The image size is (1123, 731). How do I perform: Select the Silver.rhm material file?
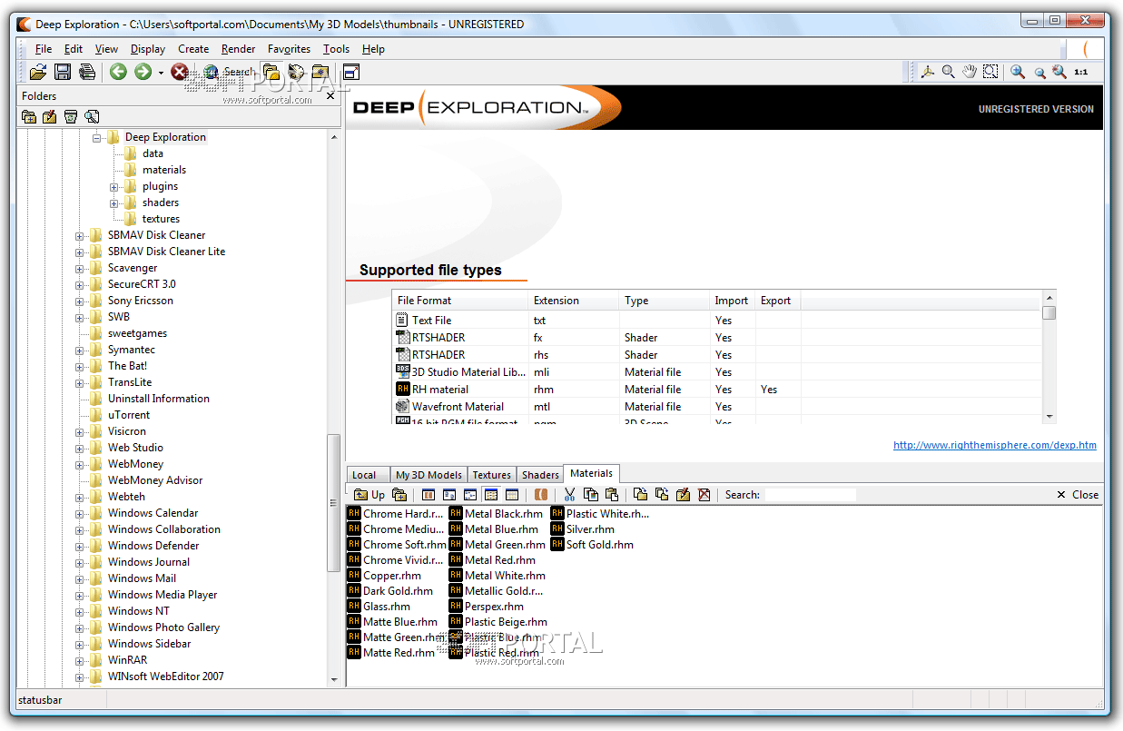[583, 529]
